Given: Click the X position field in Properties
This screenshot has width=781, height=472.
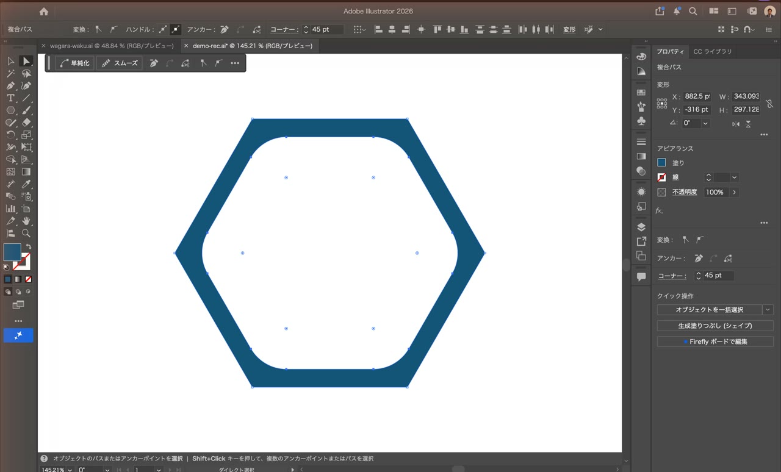Looking at the screenshot, I should pos(697,96).
